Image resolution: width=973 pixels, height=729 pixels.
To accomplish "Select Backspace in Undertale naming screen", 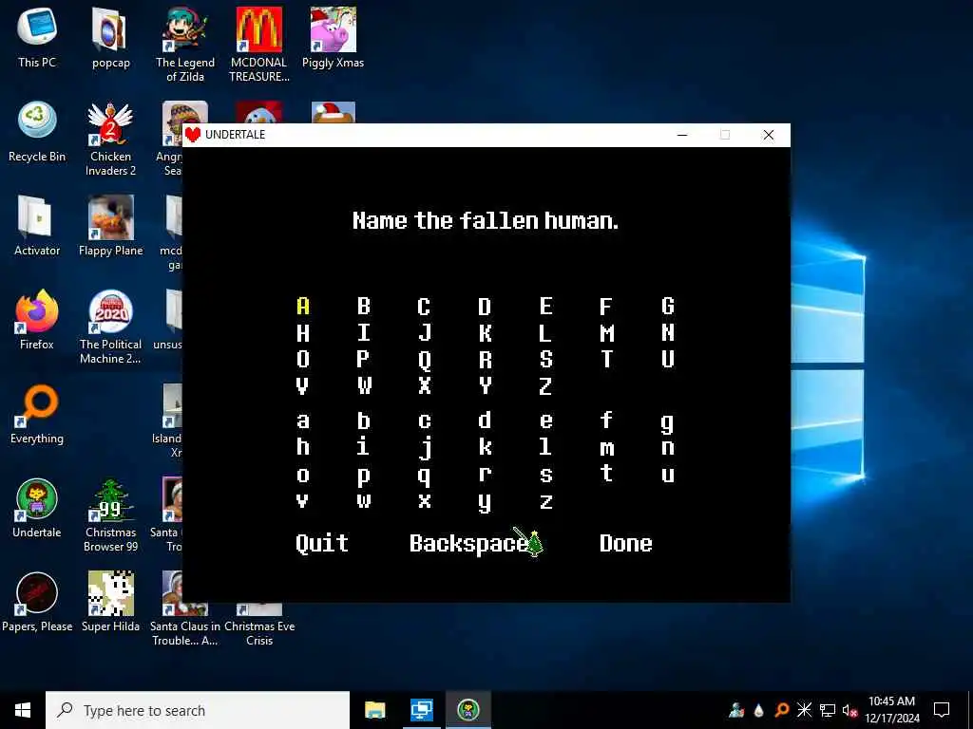I will [468, 544].
